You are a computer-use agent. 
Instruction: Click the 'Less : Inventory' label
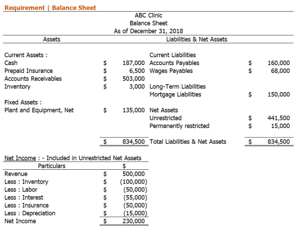[x=26, y=182]
